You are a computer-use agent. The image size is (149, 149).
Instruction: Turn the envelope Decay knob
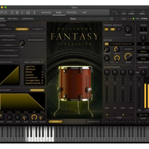pos(26,117)
